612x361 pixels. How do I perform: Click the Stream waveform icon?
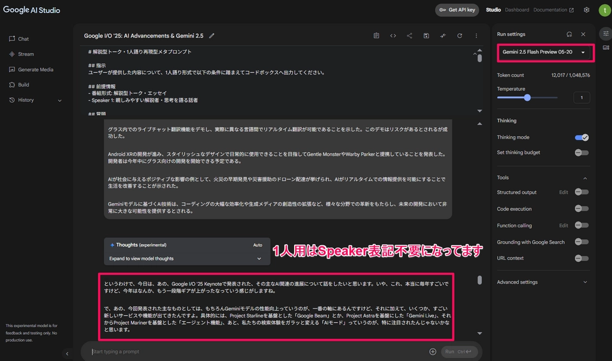[12, 54]
